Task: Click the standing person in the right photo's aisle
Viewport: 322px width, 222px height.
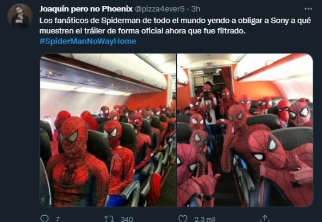Action: [208, 103]
